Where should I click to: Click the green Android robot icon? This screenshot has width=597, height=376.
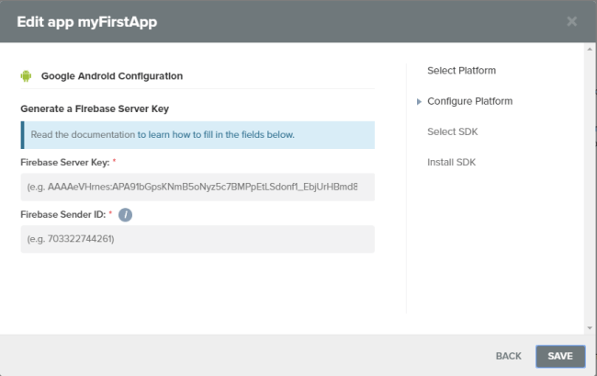[26, 76]
